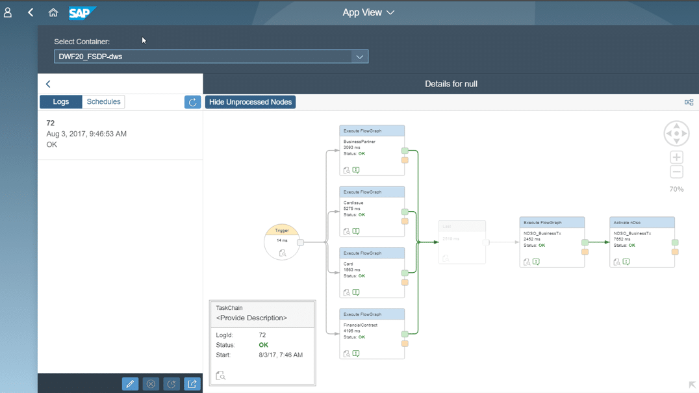Open the user profile icon
Image resolution: width=699 pixels, height=393 pixels.
click(x=8, y=12)
